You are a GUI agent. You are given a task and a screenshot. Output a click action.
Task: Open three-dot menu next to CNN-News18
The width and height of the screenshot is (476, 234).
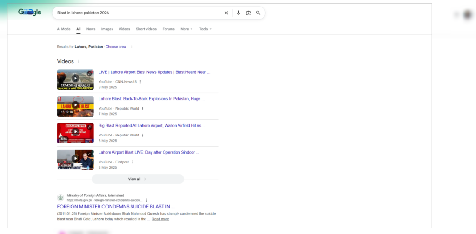tap(140, 82)
